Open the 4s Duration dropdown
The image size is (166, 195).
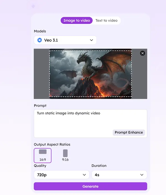point(119,175)
